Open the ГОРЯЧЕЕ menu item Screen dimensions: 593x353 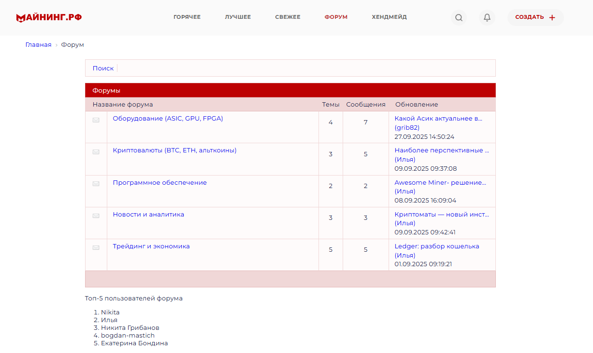(x=187, y=17)
